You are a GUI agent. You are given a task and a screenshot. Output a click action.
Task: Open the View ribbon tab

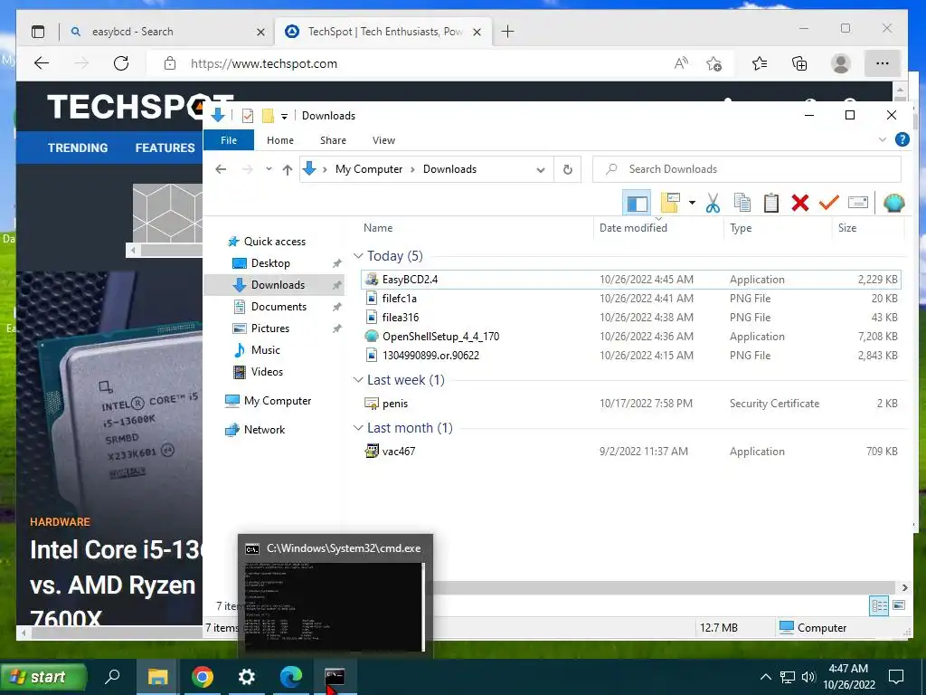pyautogui.click(x=383, y=140)
